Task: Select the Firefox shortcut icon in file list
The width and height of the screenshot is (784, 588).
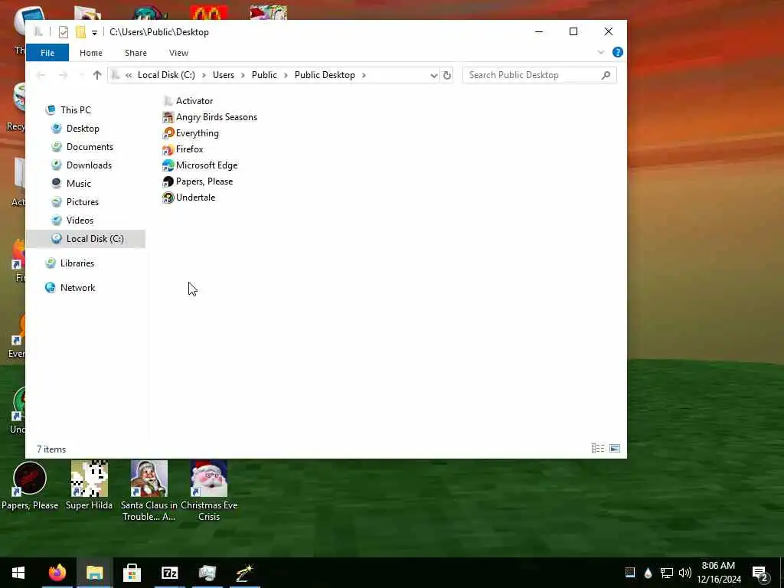Action: click(168, 149)
